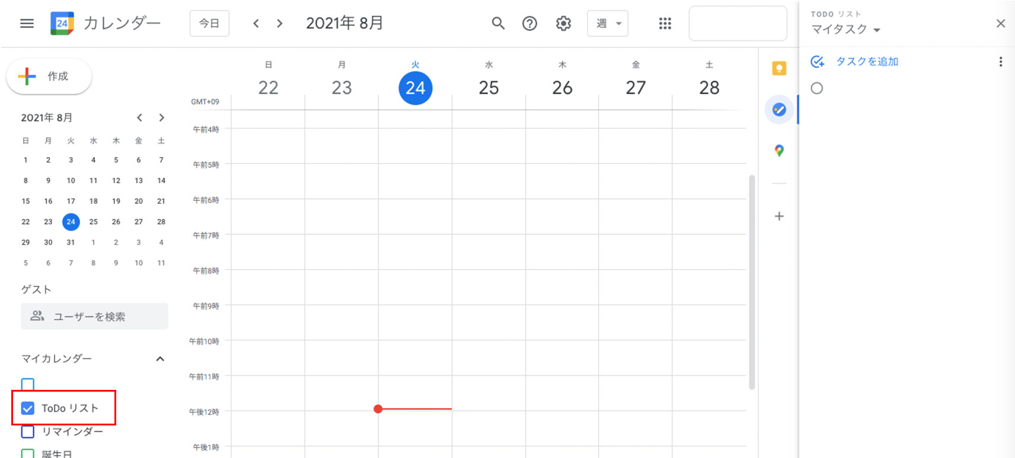
Task: Open settings gear menu
Action: (x=563, y=24)
